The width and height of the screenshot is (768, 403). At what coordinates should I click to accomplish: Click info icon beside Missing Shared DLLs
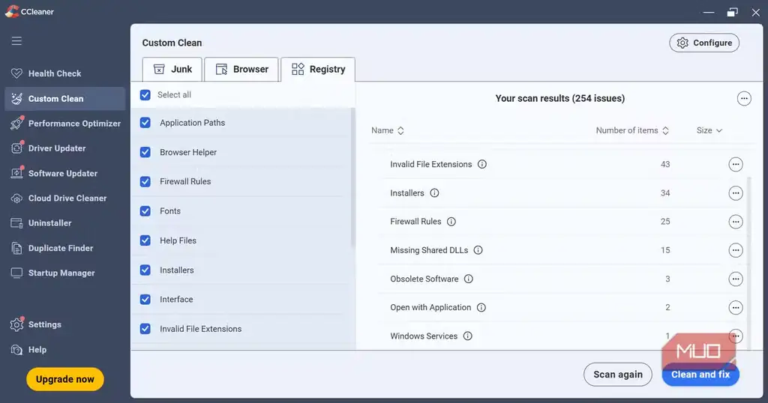(x=478, y=250)
